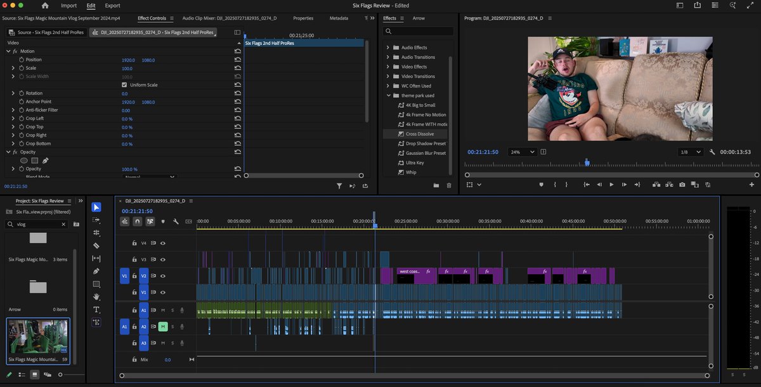Create new custom bin in Effects panel
This screenshot has height=387, width=761.
click(436, 185)
